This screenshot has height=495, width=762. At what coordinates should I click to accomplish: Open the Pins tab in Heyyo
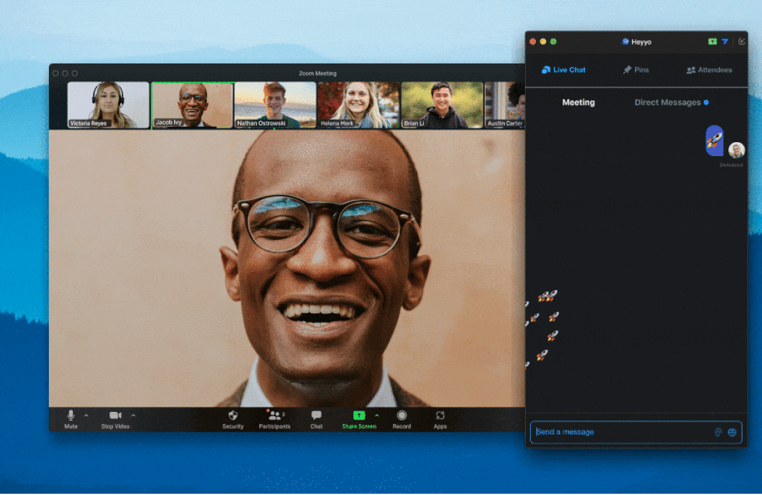pos(636,70)
